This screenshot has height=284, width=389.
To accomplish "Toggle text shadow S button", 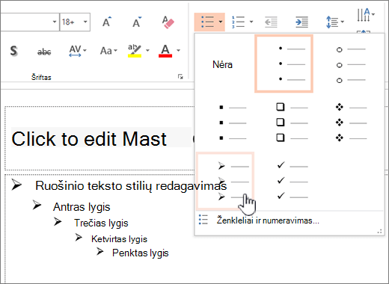I will 14,51.
